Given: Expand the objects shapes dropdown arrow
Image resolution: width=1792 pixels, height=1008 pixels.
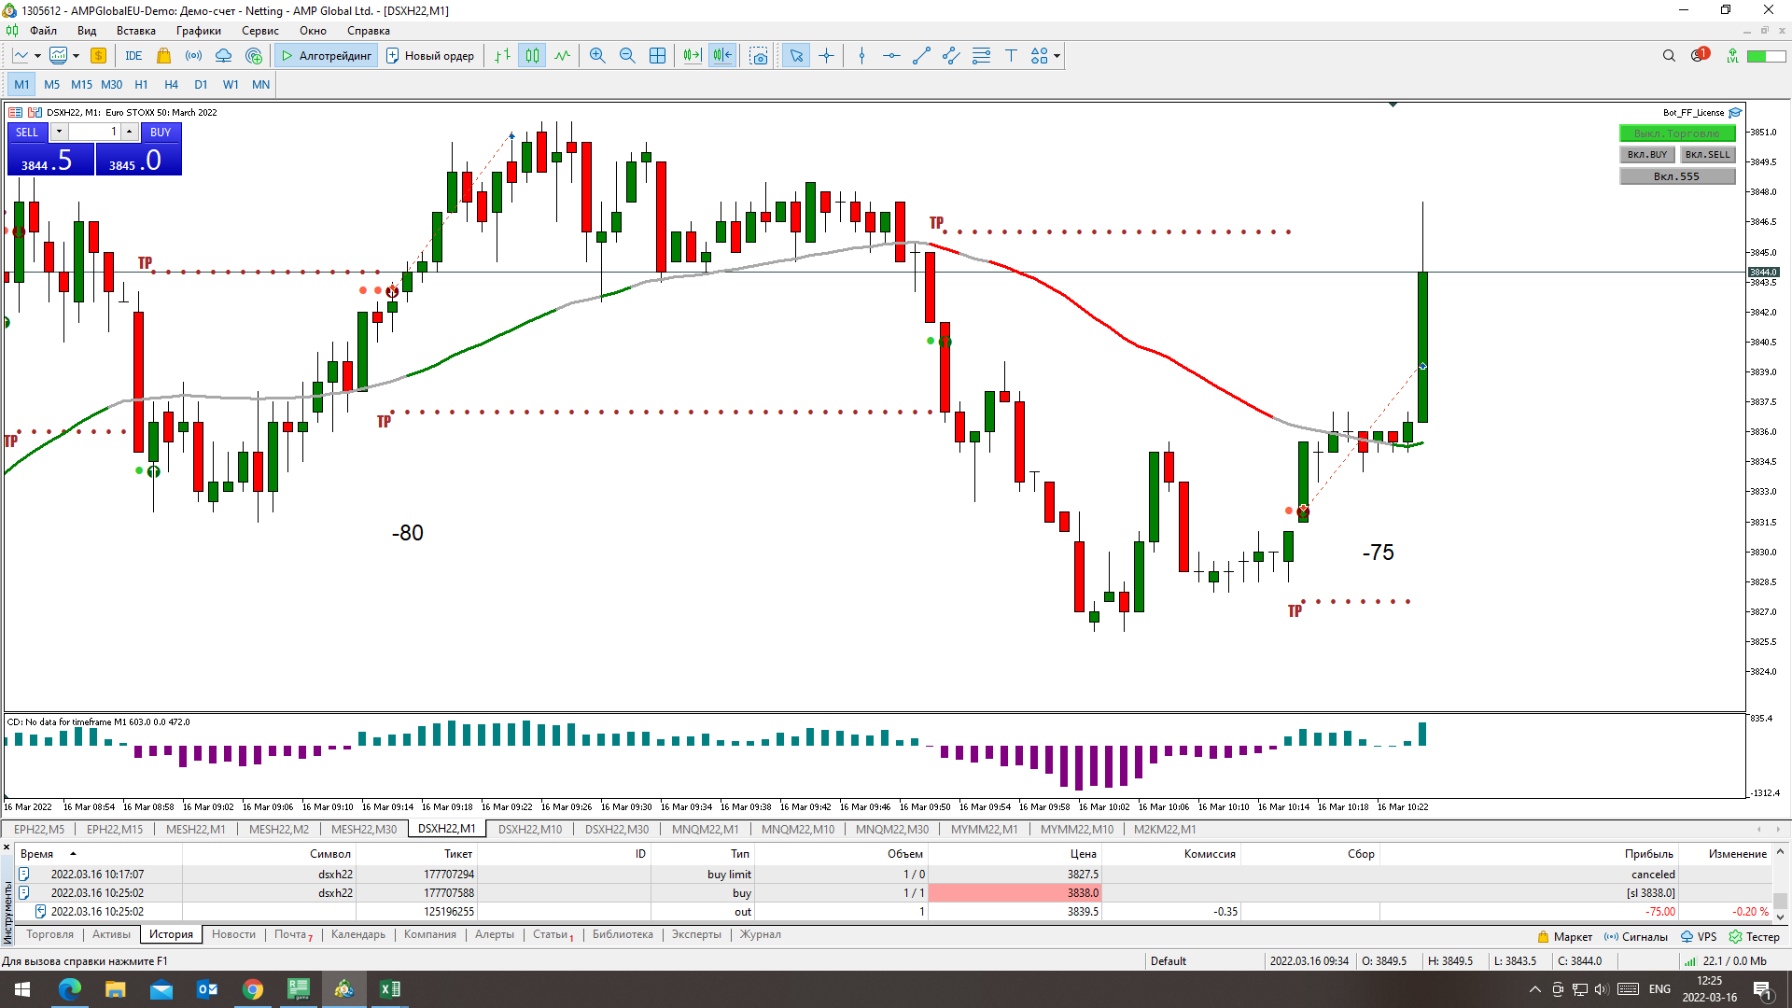Looking at the screenshot, I should click(1057, 56).
